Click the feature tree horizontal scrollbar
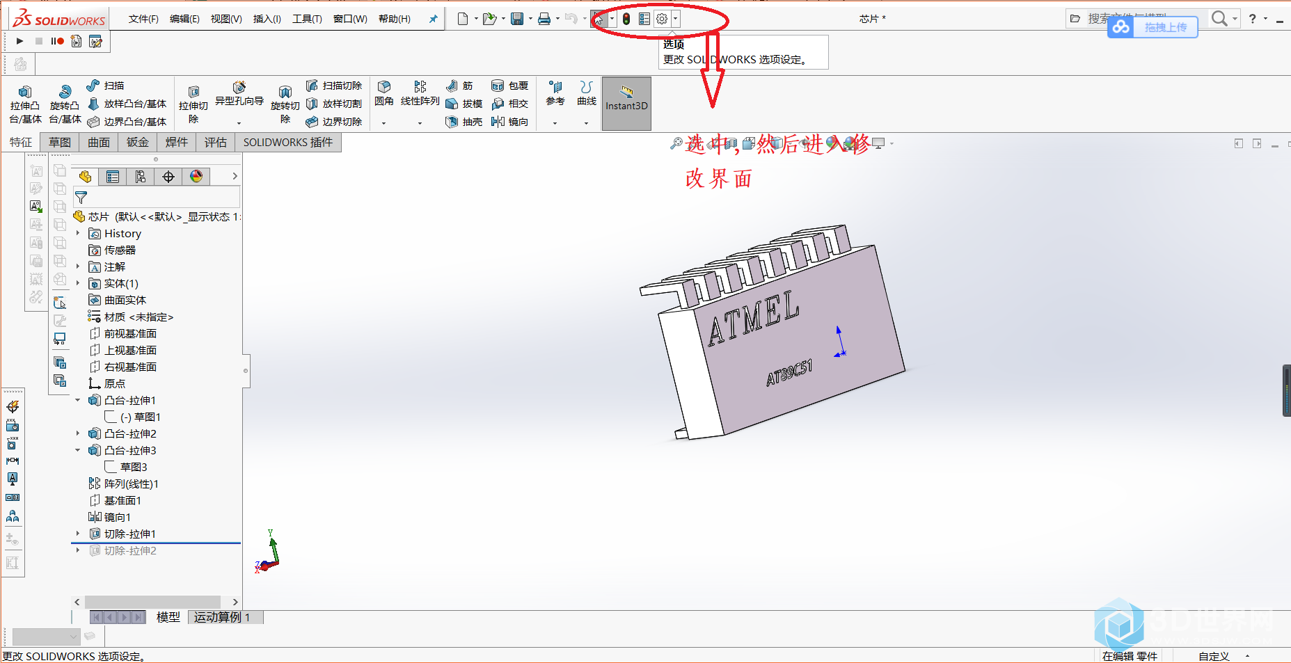 point(152,602)
